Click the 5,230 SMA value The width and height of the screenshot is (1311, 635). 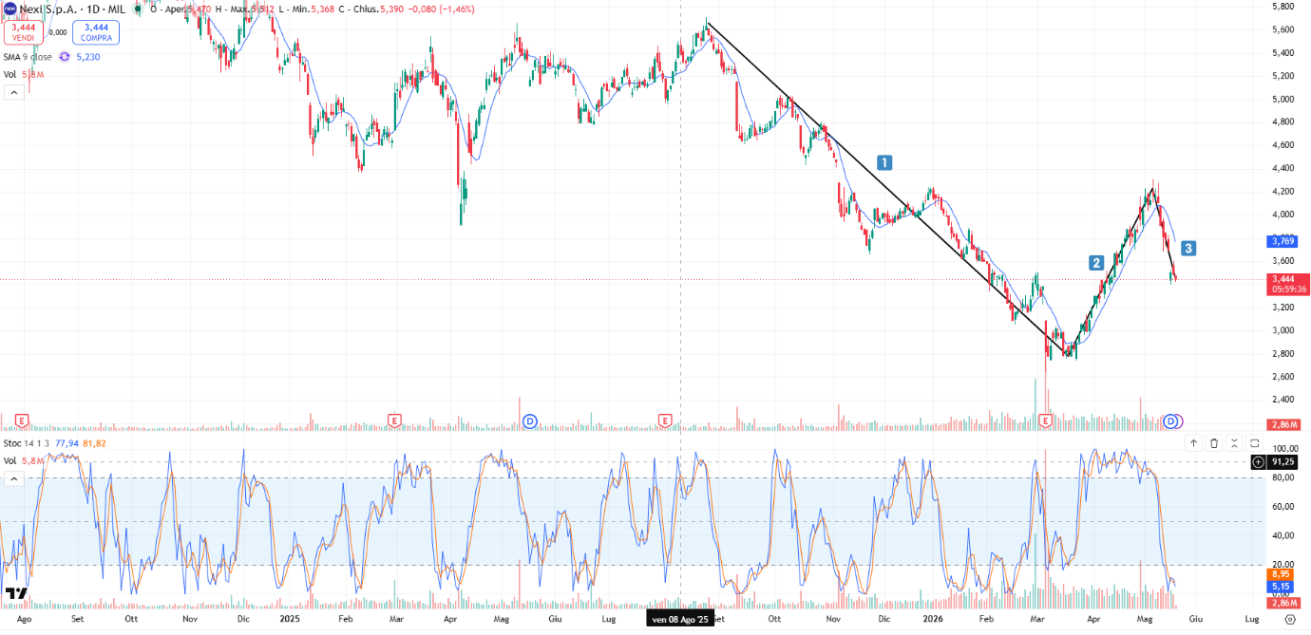[x=87, y=57]
